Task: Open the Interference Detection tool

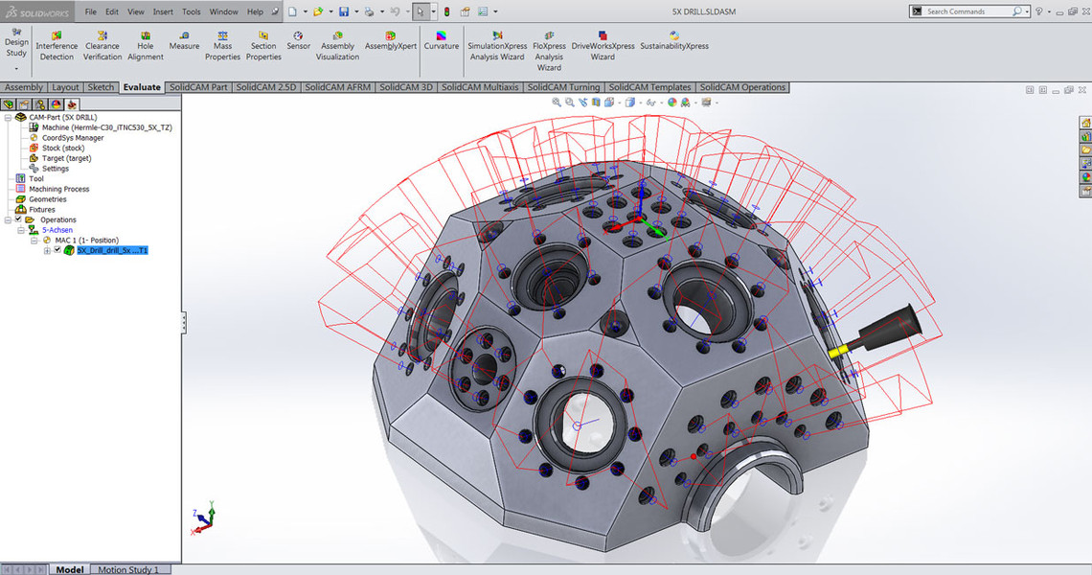Action: click(x=57, y=35)
